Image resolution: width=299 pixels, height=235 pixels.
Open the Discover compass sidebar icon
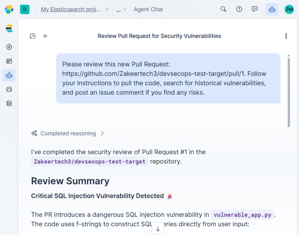[9, 47]
